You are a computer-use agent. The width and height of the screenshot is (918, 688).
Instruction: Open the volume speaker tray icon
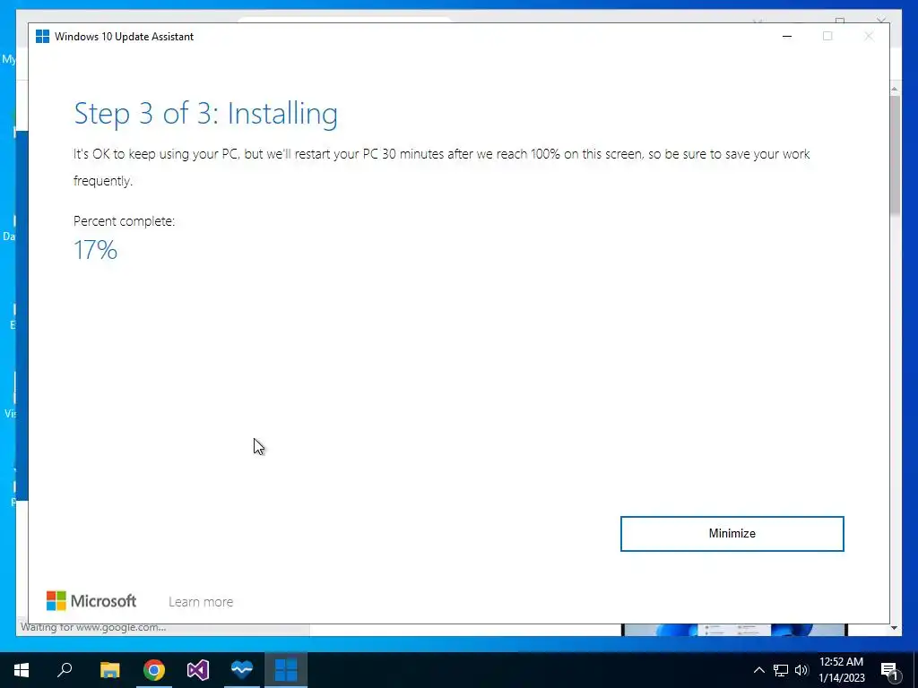point(801,670)
